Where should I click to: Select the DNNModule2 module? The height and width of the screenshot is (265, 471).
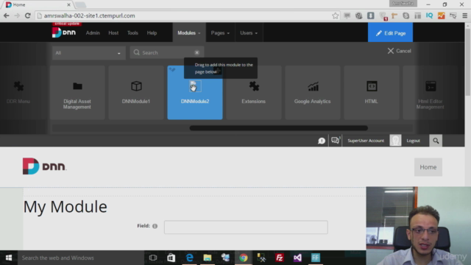(x=195, y=93)
